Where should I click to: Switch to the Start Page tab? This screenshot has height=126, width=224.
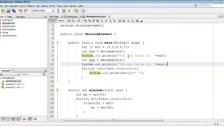(x=54, y=17)
